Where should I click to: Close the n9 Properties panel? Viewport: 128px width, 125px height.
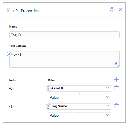coord(120,9)
